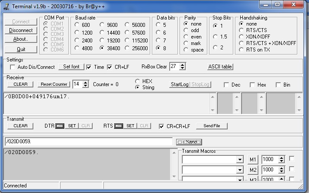This screenshot has width=309, height=193.
Task: Open the ASCII table
Action: [220, 67]
